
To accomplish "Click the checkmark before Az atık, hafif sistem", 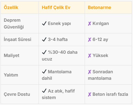I will [x=44, y=91].
